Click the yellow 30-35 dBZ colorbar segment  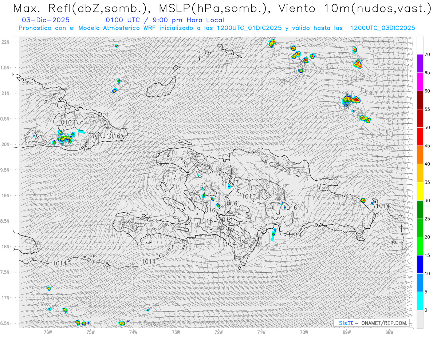(x=420, y=191)
